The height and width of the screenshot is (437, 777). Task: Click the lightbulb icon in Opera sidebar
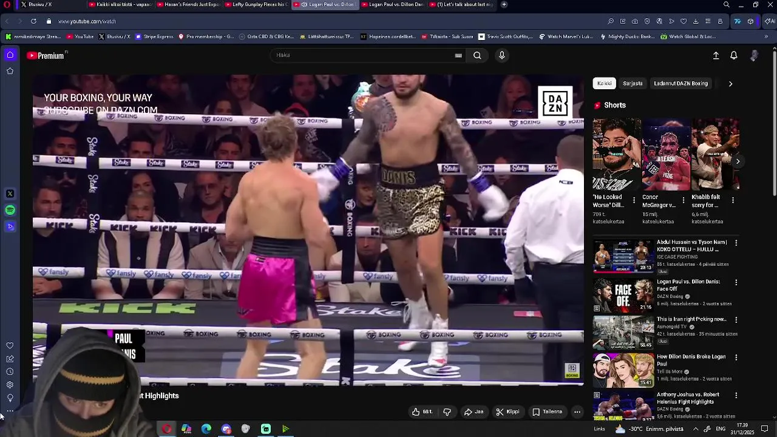10,398
